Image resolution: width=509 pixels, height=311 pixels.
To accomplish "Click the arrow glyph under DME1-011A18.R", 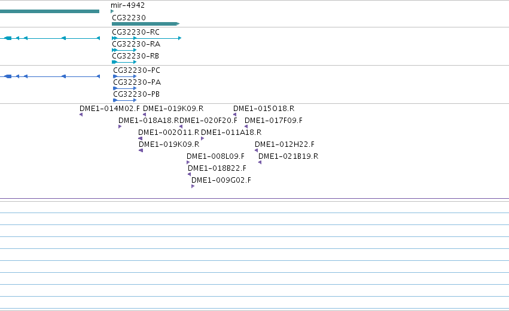I will pos(203,138).
